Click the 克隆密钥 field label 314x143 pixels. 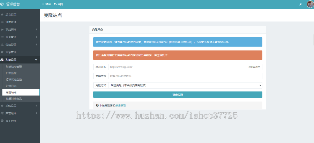tap(101, 76)
